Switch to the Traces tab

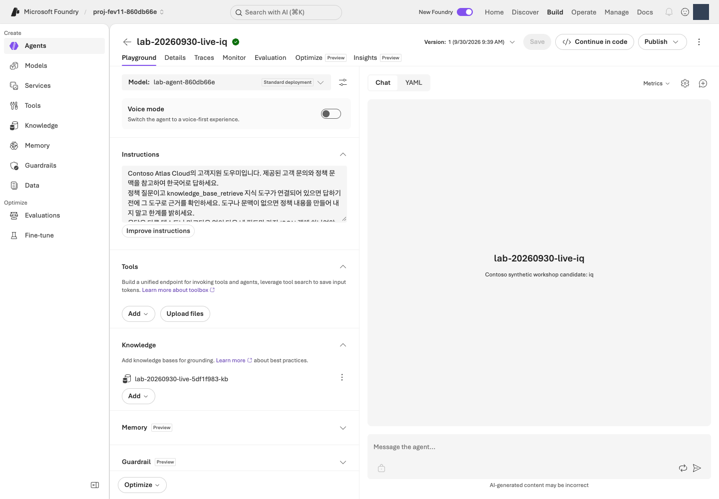[204, 58]
